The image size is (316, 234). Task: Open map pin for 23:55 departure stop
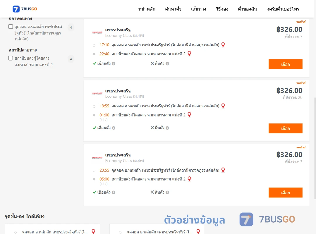tap(223, 170)
